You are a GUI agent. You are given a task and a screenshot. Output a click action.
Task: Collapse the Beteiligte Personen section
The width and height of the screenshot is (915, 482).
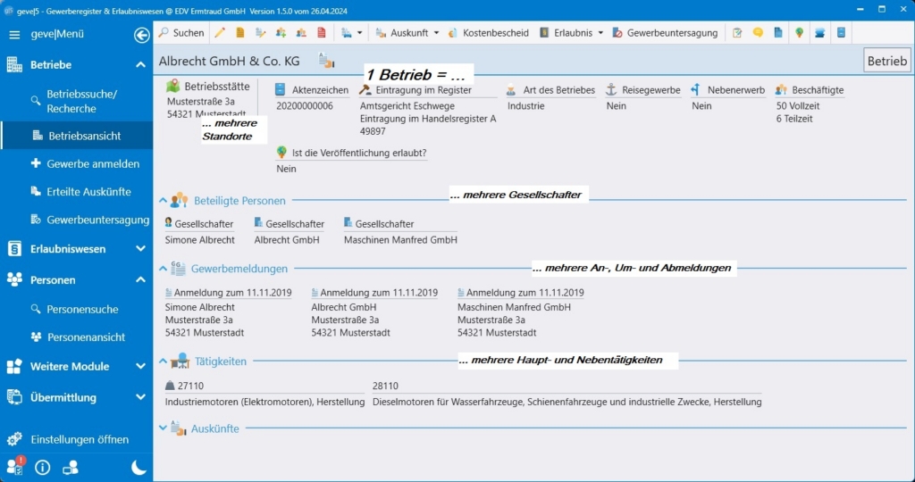(163, 201)
